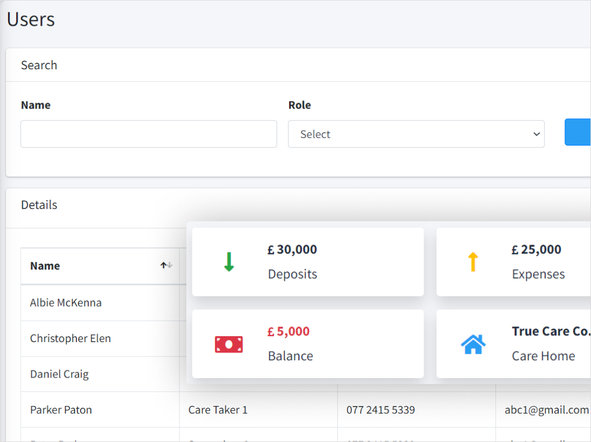Screen dimensions: 591x442
Task: Click the red banknote Balance icon
Action: pyautogui.click(x=229, y=344)
